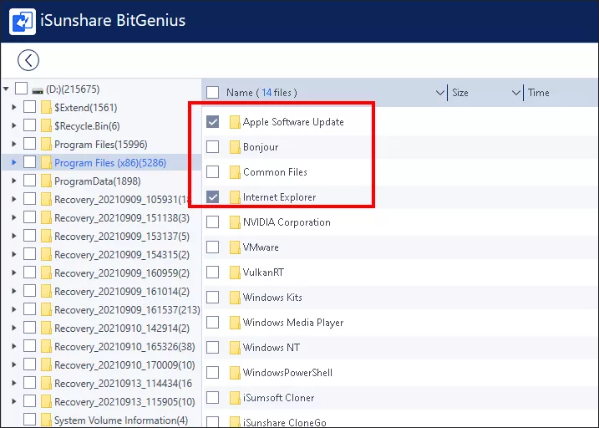
Task: Check the $Extend tree checkbox
Action: (x=29, y=107)
